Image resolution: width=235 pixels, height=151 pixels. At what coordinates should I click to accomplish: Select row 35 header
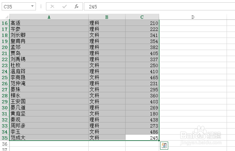coord(5,138)
